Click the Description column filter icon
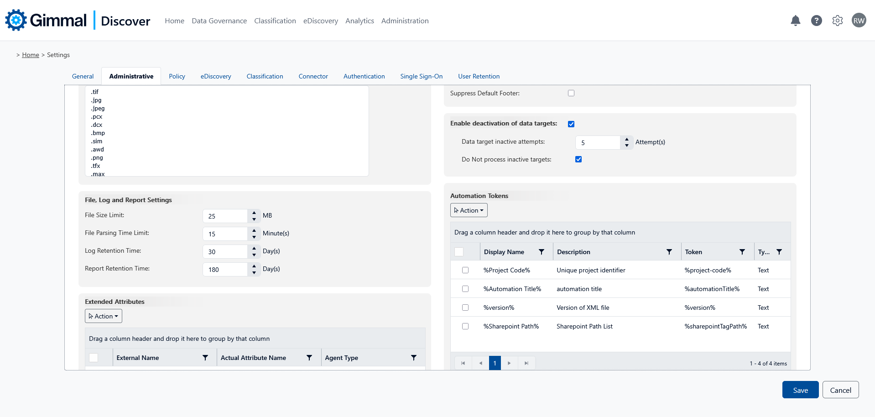 tap(669, 252)
